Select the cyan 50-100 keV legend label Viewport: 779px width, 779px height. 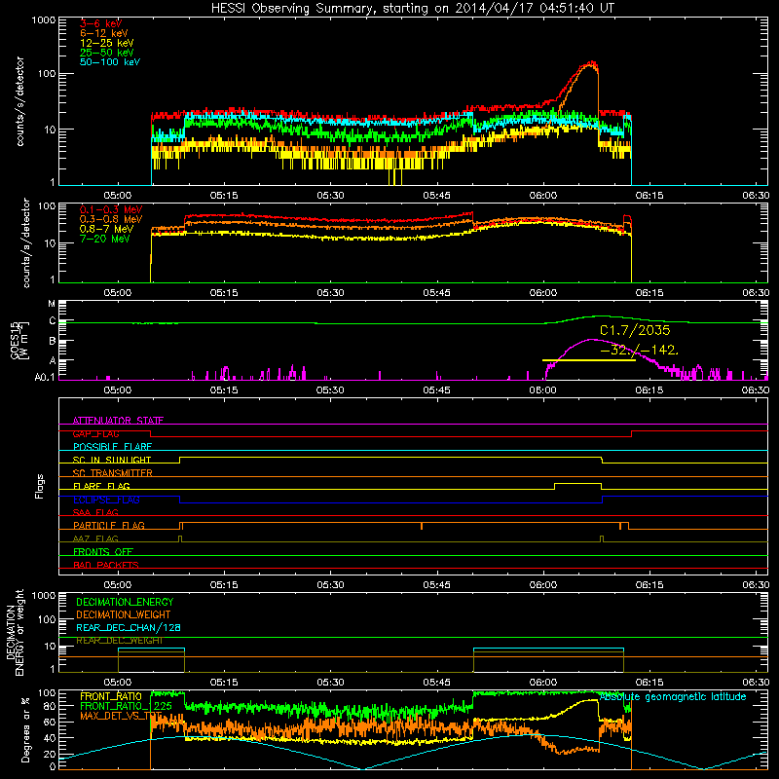tap(110, 62)
